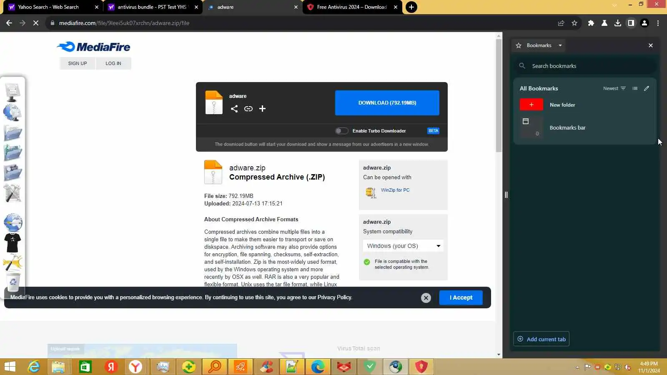Dismiss cookie banner with X icon
Viewport: 667px width, 375px height.
pyautogui.click(x=426, y=298)
